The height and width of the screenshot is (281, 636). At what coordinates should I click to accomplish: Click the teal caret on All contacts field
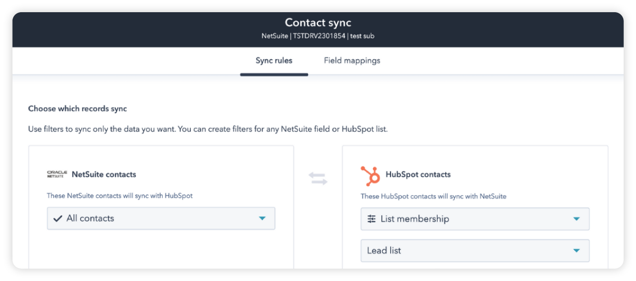(x=262, y=218)
